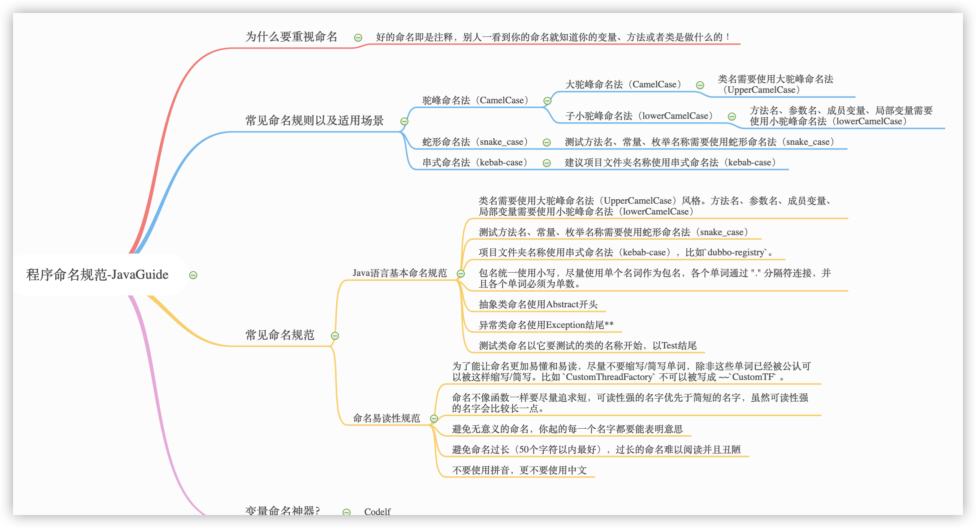The width and height of the screenshot is (976, 528).
Task: Select the 抽象类命名使用Abstract开头 node
Action: 538,304
